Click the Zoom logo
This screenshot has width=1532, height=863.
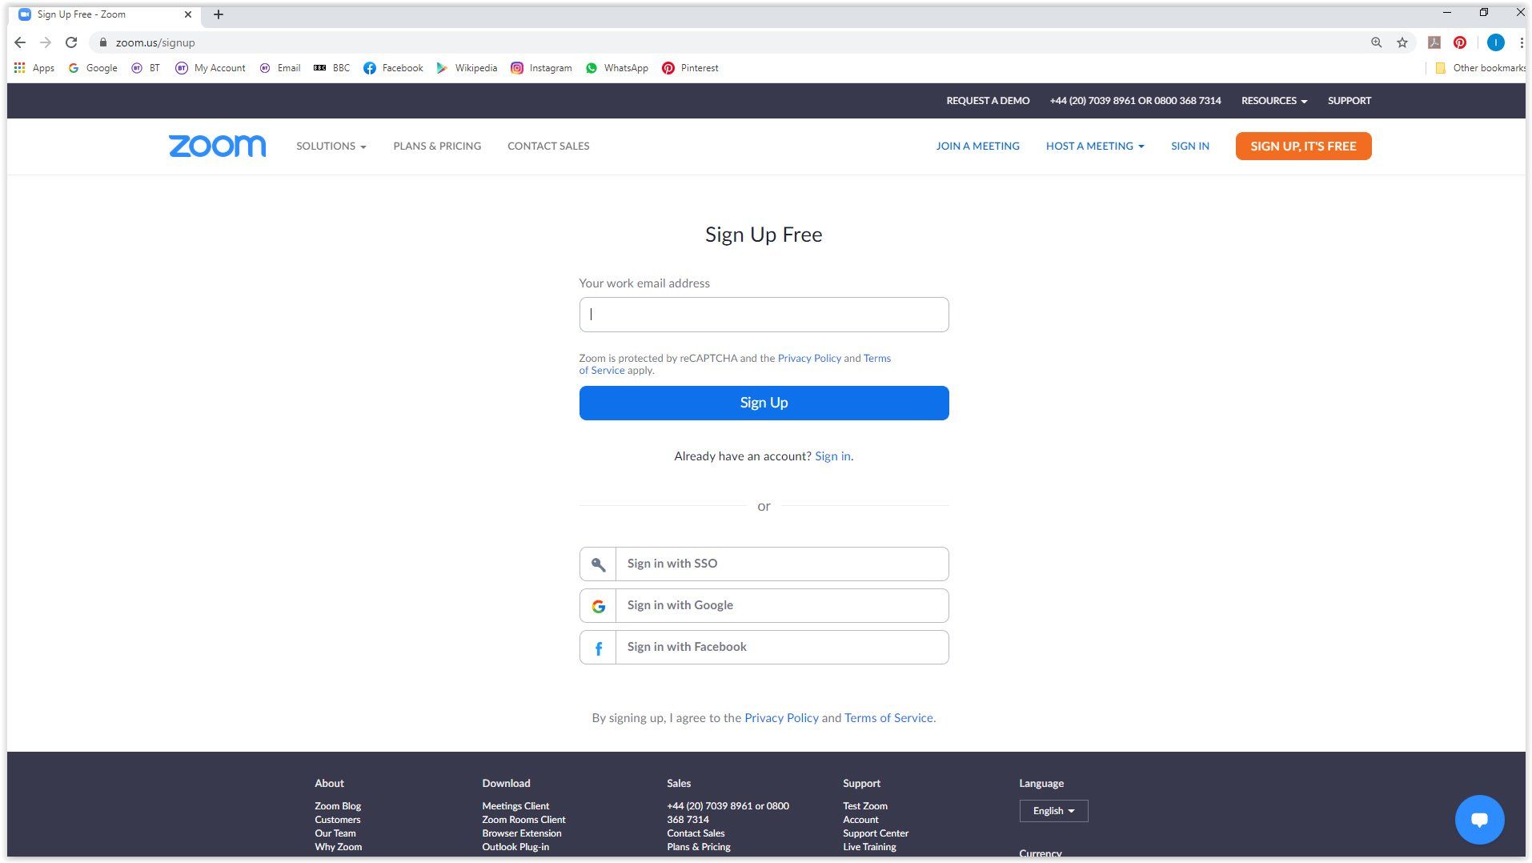coord(217,146)
